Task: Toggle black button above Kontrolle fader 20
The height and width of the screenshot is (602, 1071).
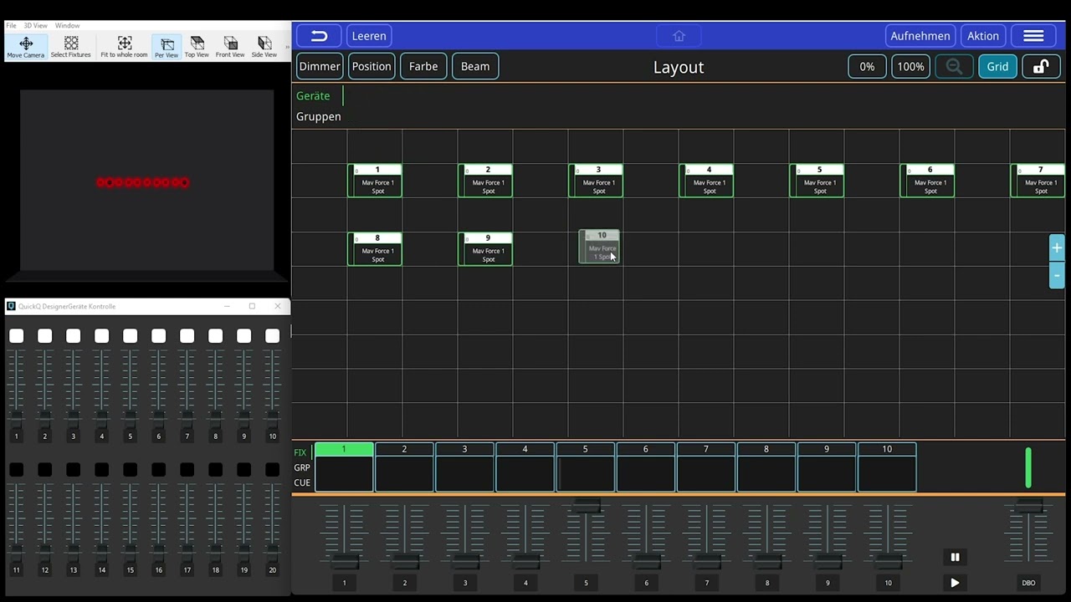Action: pos(272,470)
